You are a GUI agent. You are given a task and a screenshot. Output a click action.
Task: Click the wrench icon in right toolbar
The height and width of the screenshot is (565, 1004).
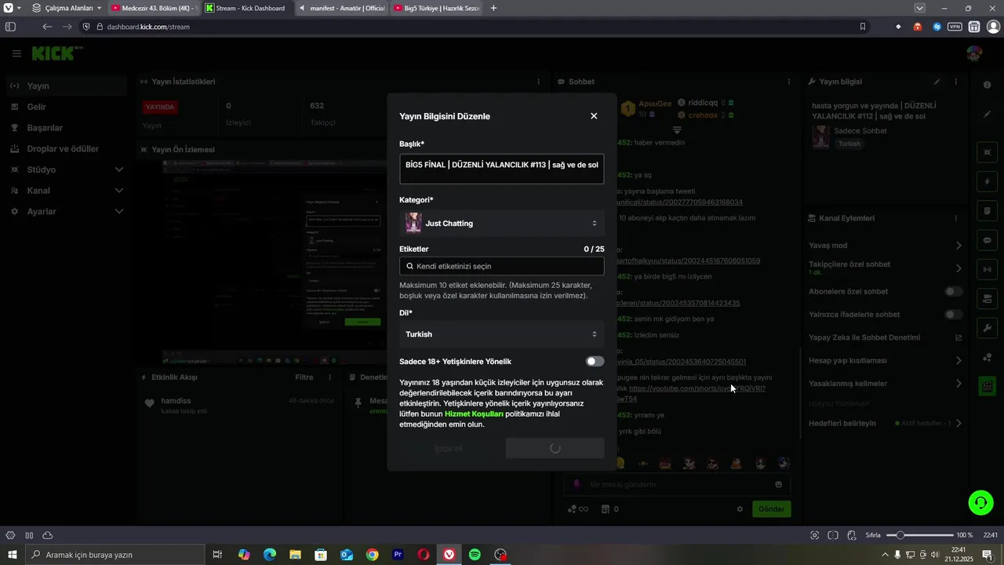(x=987, y=327)
